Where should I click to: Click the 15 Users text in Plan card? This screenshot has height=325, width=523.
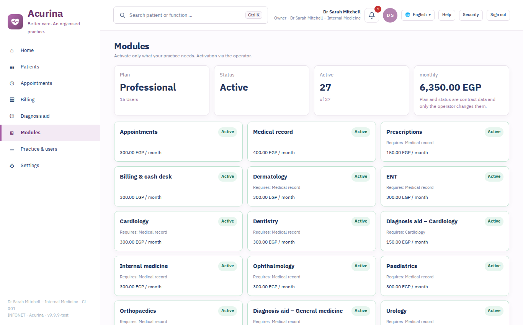coord(129,99)
